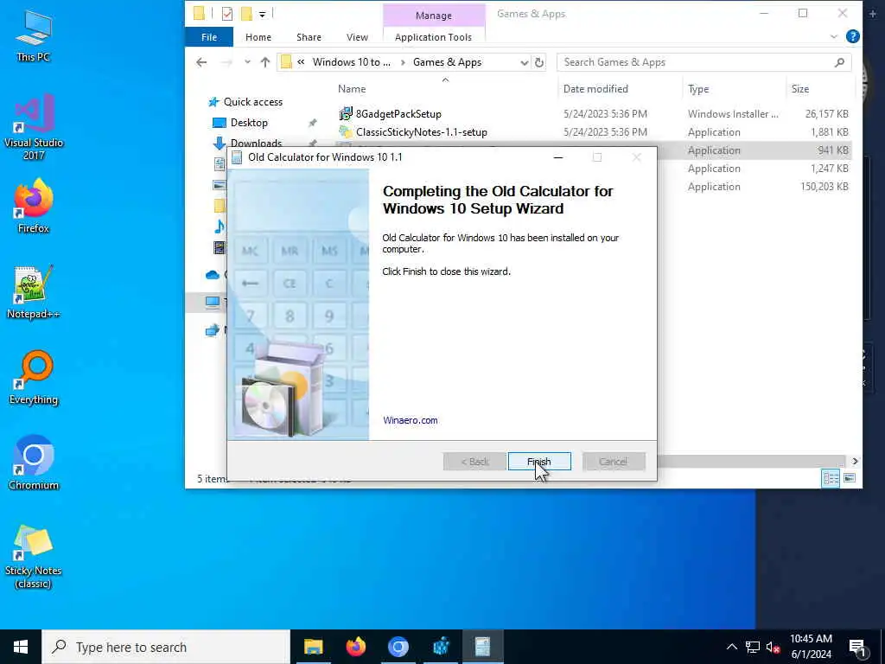Go back in Explorer navigation

tap(201, 62)
